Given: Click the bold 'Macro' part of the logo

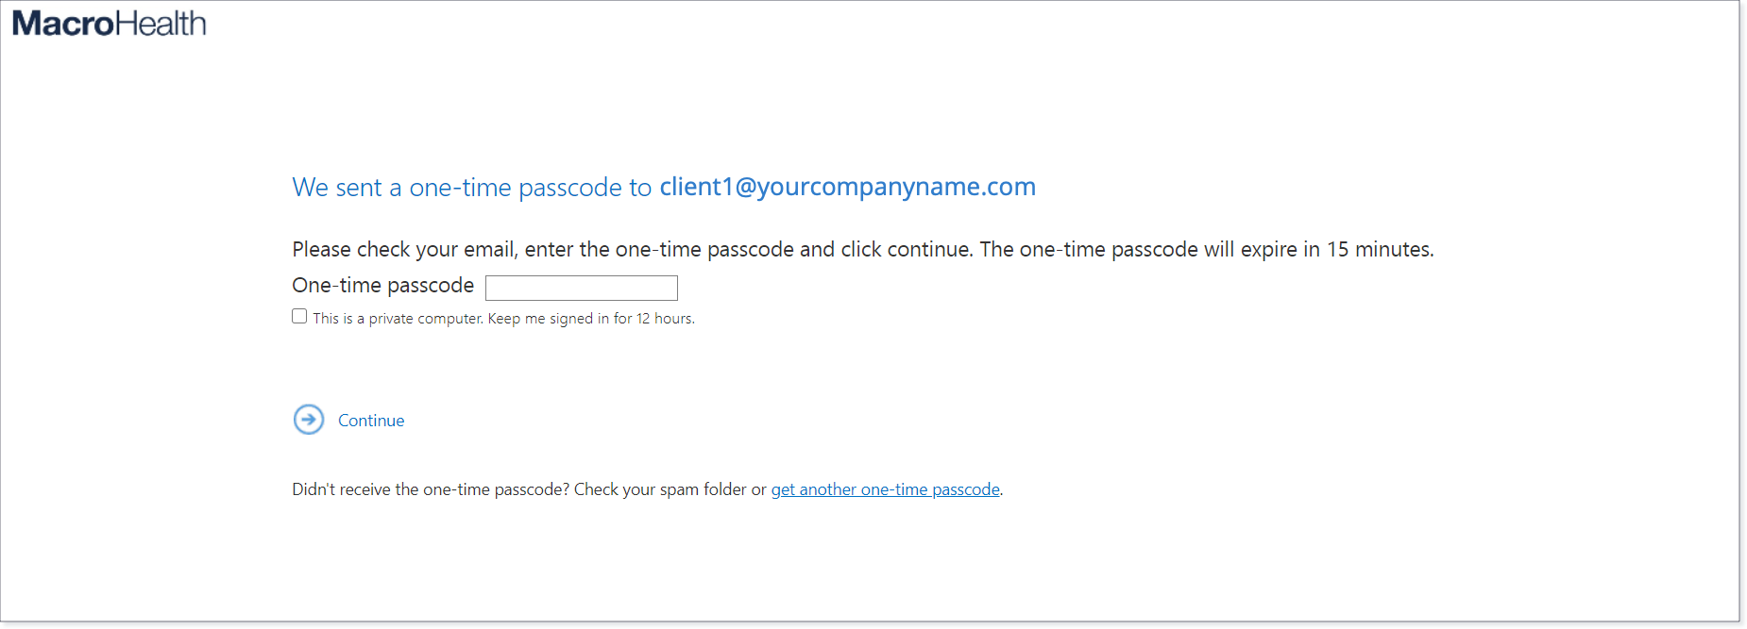Looking at the screenshot, I should (63, 24).
